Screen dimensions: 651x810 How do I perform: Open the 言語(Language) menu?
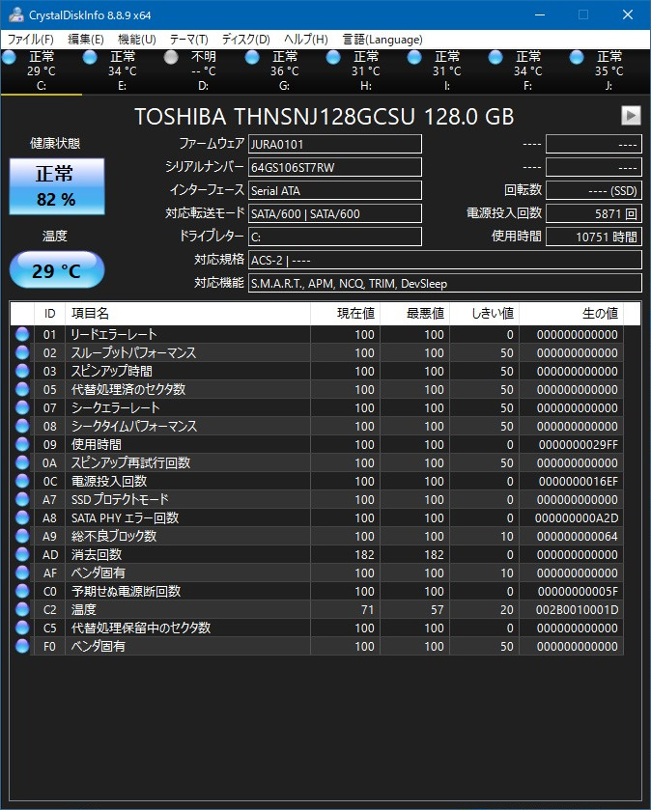pos(382,40)
